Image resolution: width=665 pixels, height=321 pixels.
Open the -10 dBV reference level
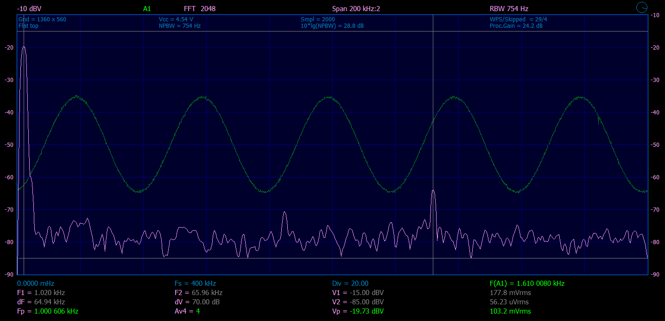pyautogui.click(x=29, y=9)
